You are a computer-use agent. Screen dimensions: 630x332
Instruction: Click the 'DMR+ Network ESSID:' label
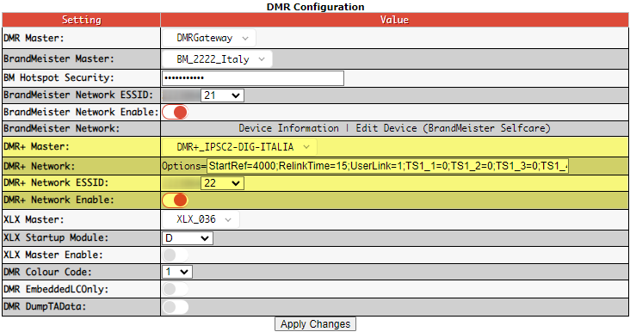(56, 182)
